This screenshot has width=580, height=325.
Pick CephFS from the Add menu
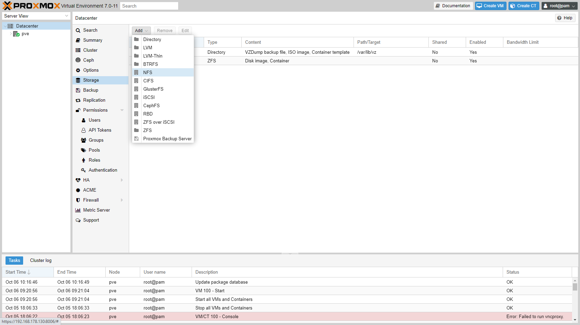point(163,106)
